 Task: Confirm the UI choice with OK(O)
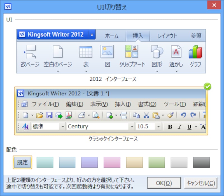pyautogui.click(x=164, y=183)
